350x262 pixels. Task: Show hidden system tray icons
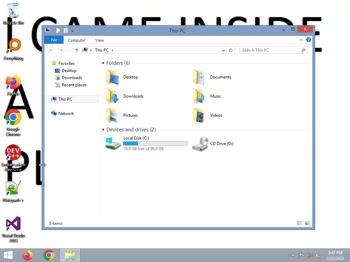click(x=293, y=256)
